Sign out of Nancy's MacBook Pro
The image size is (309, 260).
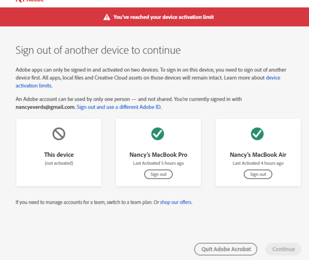[158, 174]
